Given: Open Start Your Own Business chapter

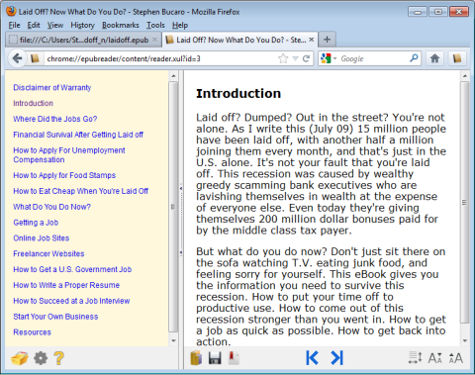Looking at the screenshot, I should 55,317.
